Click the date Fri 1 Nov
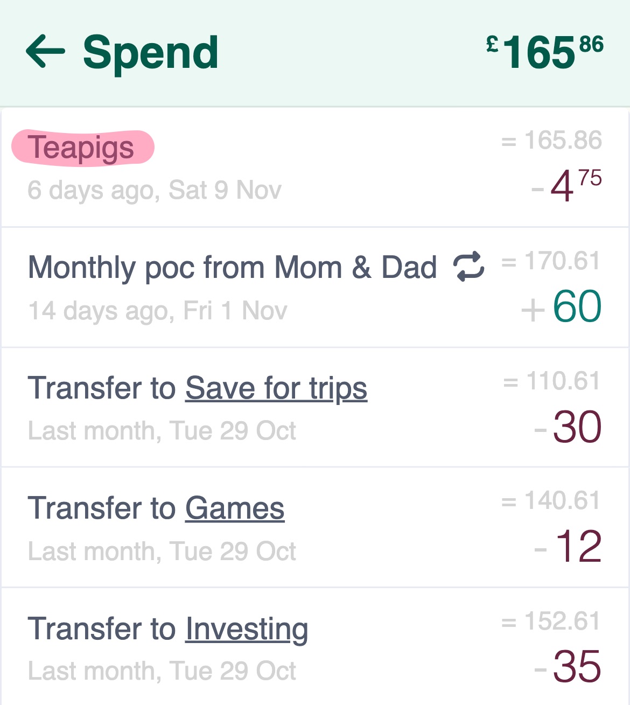Viewport: 630px width, 705px height. pos(235,311)
